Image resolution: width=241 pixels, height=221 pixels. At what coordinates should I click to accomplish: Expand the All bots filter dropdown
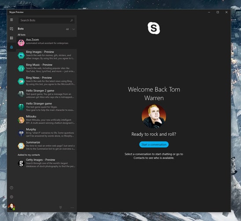[70, 29]
